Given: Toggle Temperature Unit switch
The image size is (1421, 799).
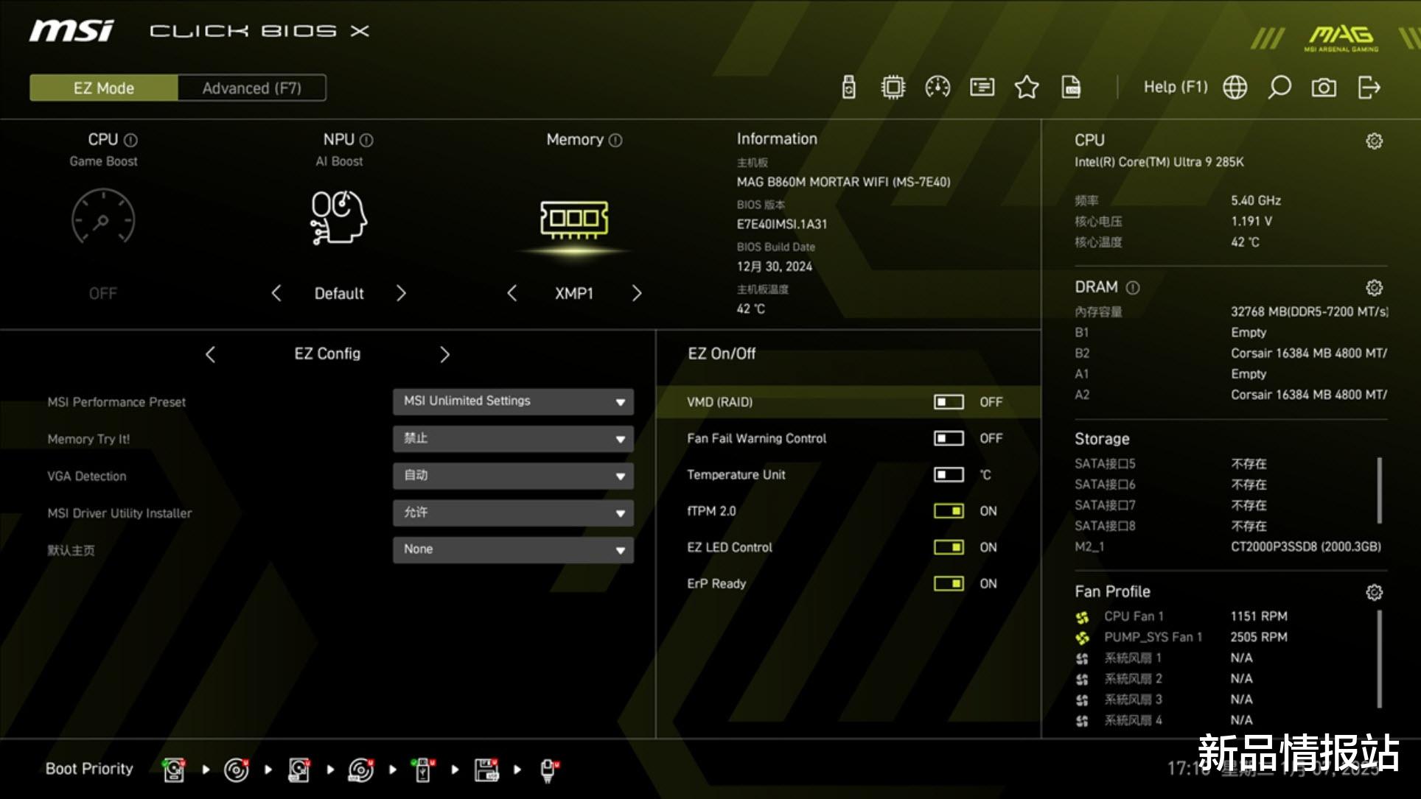Looking at the screenshot, I should pyautogui.click(x=949, y=474).
